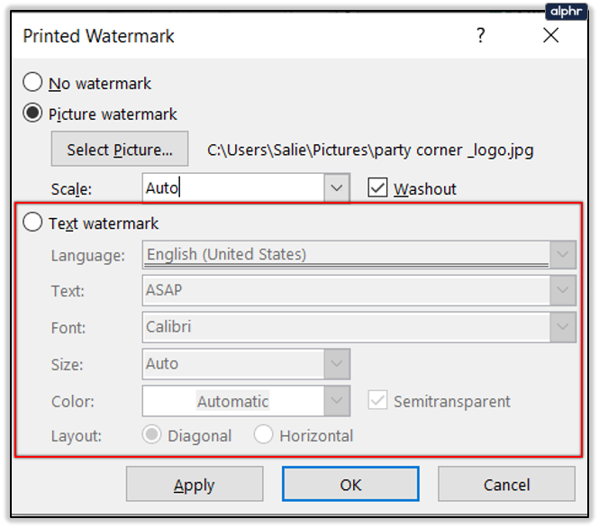
Task: Toggle the Semitransparent checkbox
Action: pyautogui.click(x=378, y=401)
